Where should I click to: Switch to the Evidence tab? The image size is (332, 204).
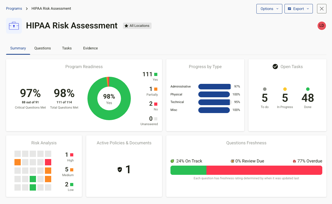tap(90, 48)
